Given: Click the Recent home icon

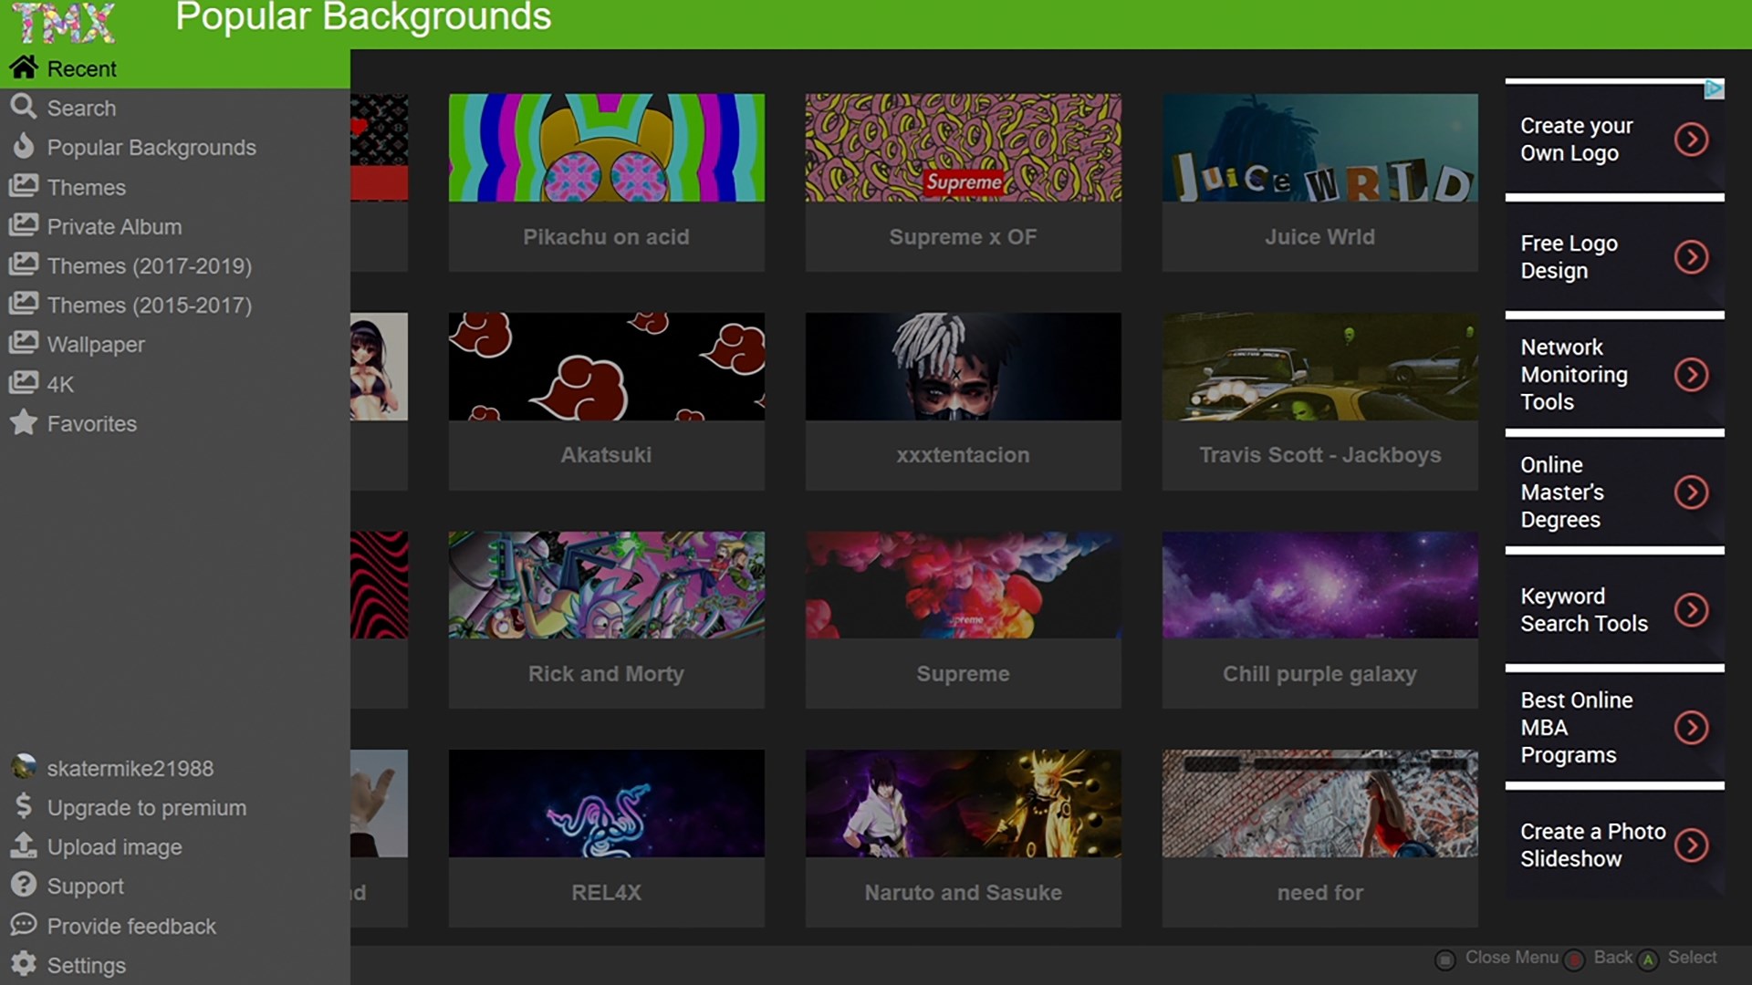Looking at the screenshot, I should (x=23, y=67).
